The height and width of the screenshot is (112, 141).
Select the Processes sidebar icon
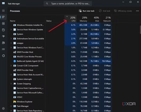point(3,17)
